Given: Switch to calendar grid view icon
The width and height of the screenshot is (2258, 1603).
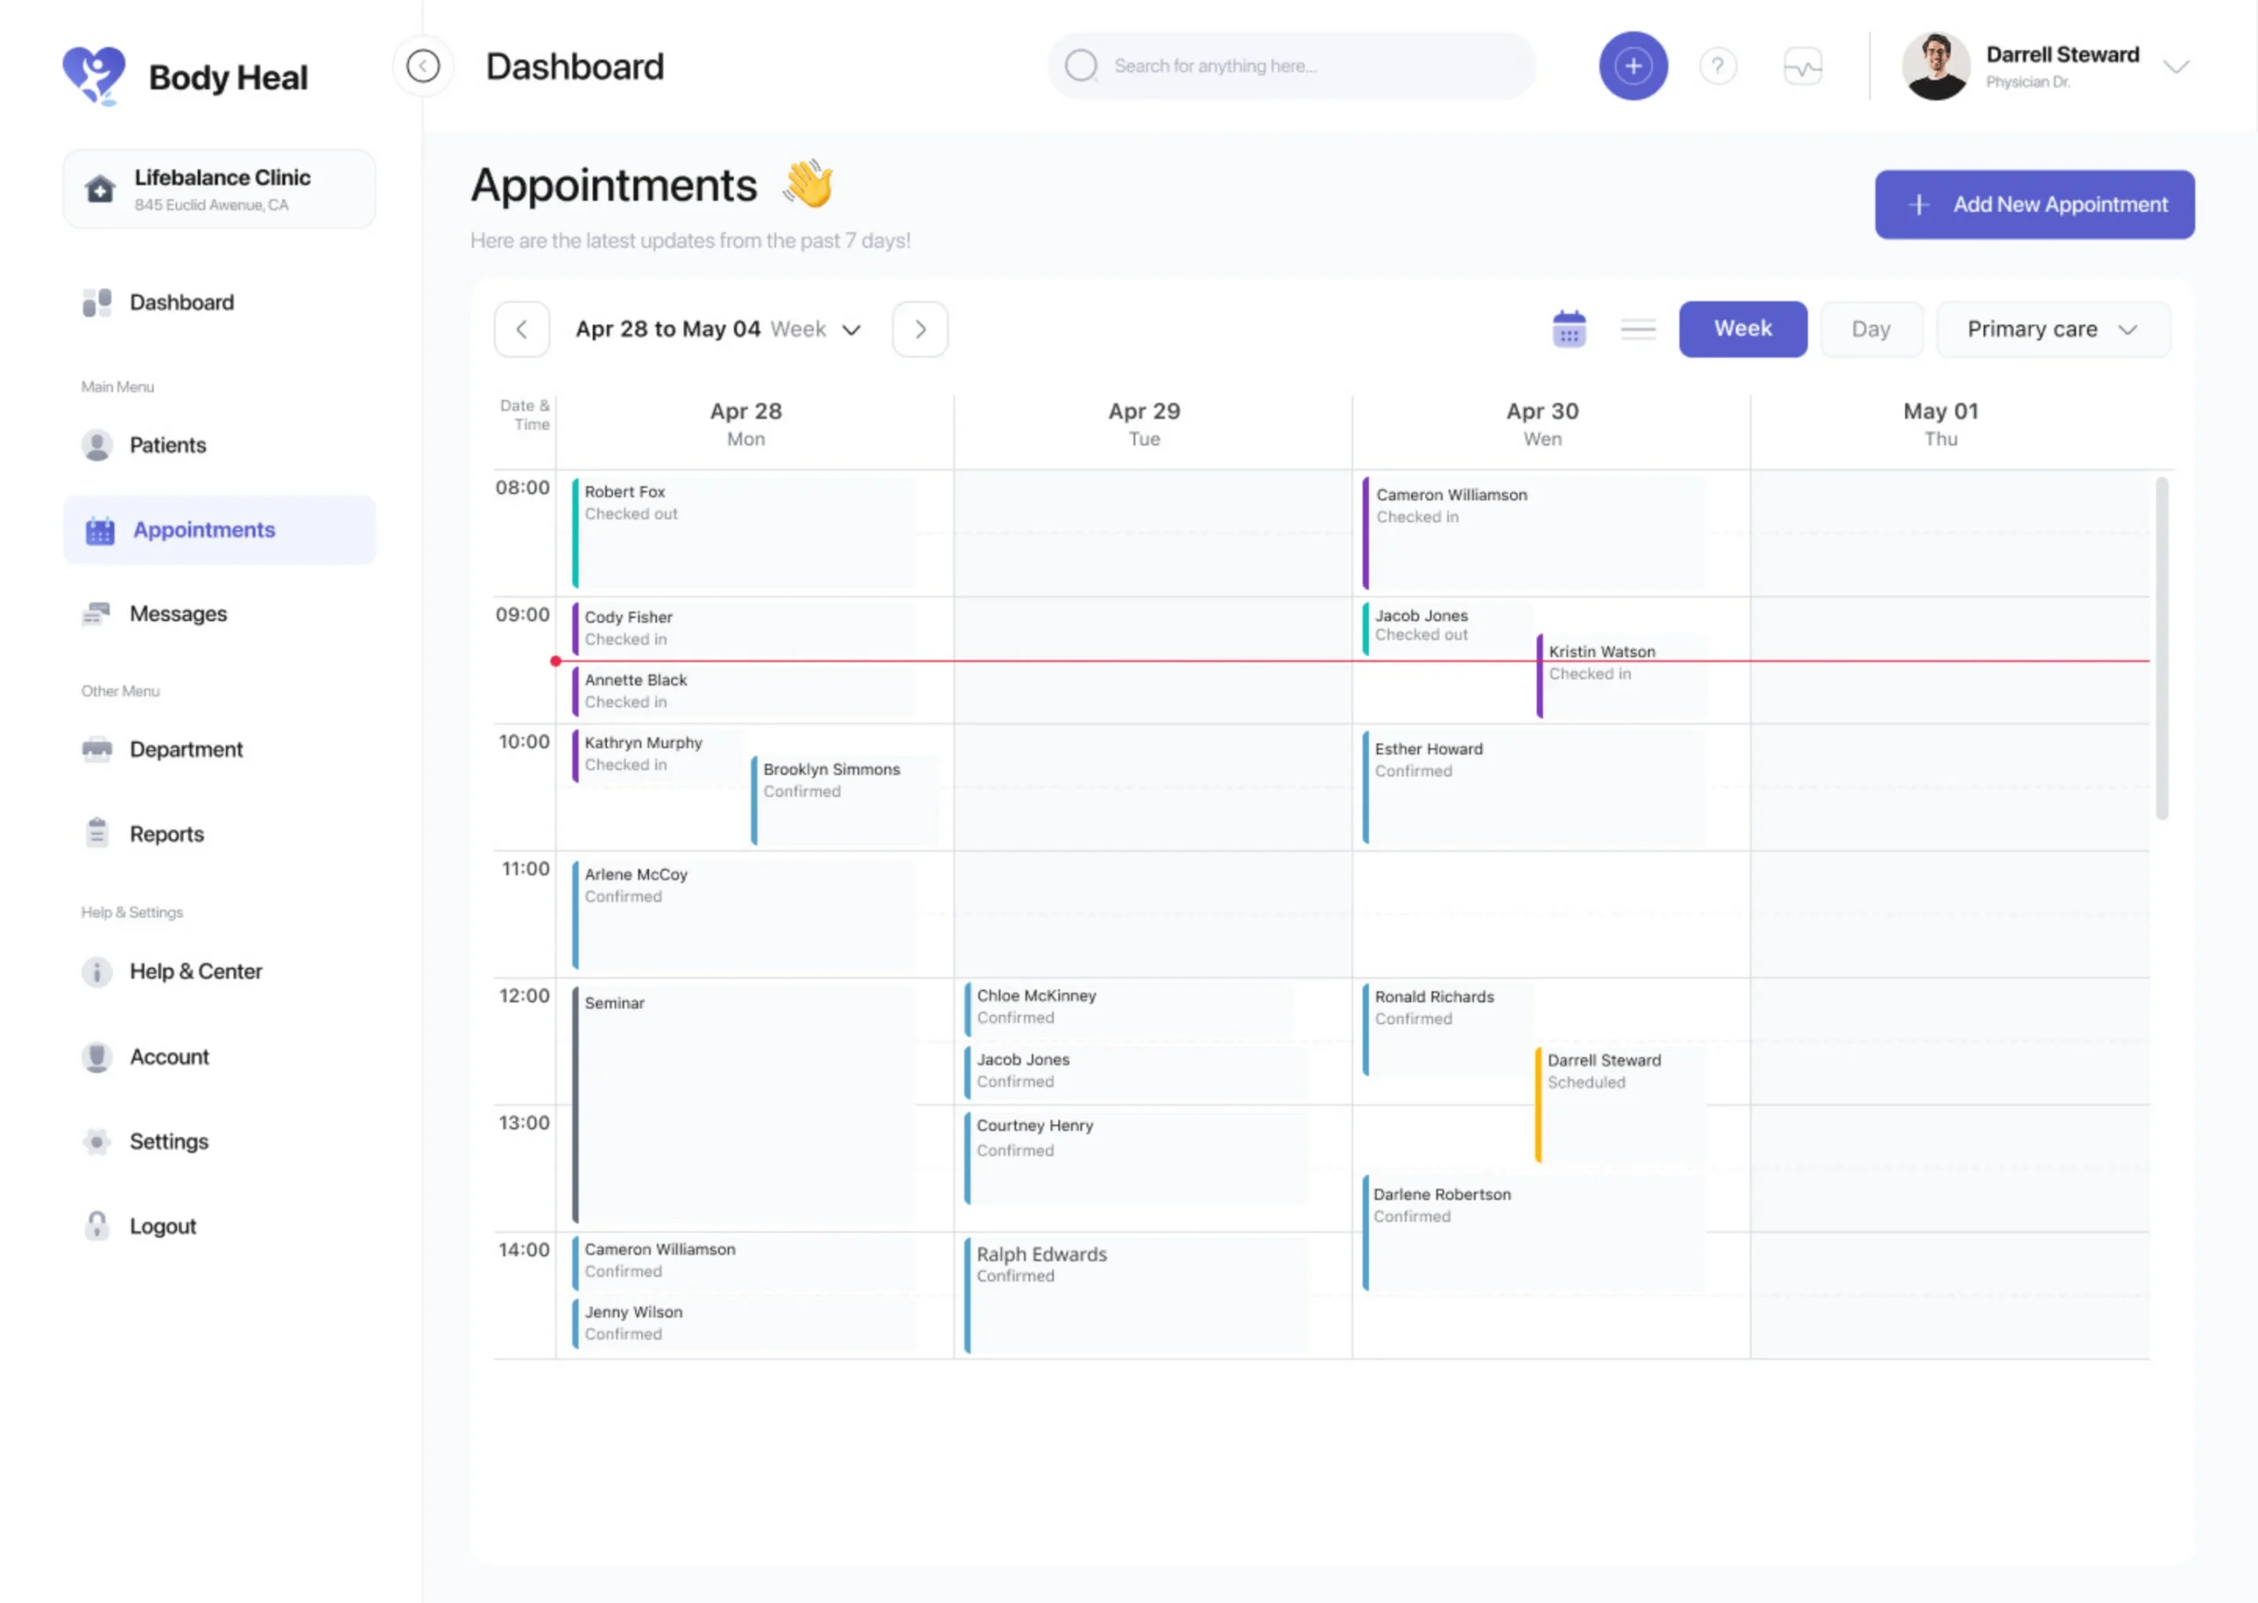Looking at the screenshot, I should point(1568,329).
